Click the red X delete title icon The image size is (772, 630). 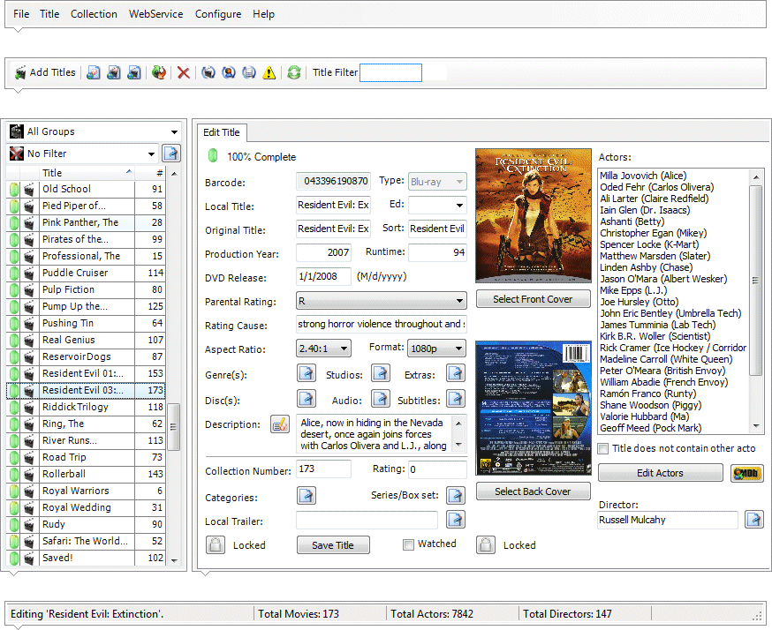pos(184,72)
